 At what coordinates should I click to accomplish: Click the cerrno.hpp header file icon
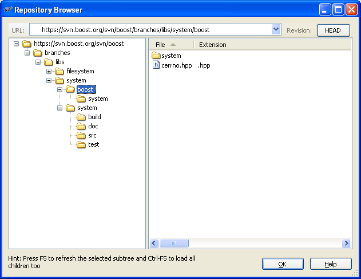(156, 65)
